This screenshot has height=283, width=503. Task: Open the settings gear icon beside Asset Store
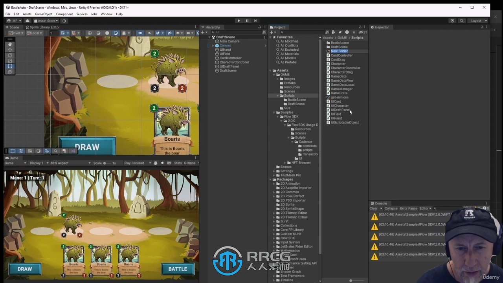(64, 21)
